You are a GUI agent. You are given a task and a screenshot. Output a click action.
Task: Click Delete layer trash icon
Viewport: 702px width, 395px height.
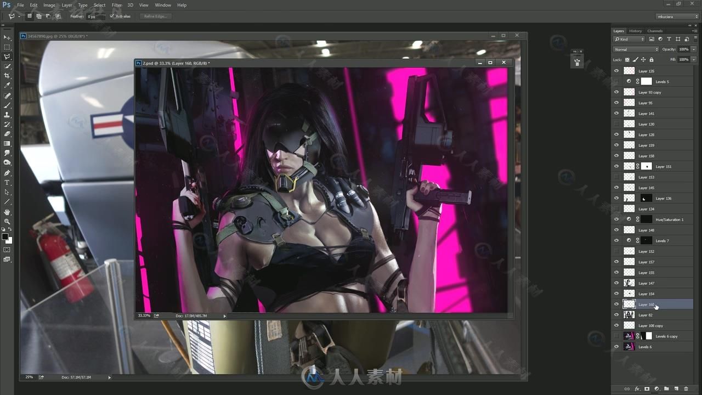686,388
